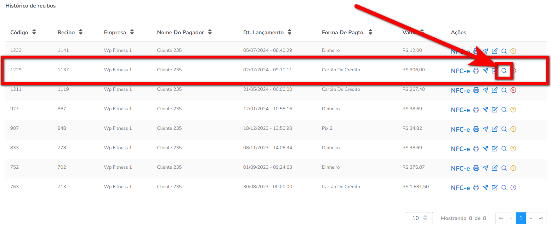551x230 pixels.
Task: Click magnifier icon for receipt 1137
Action: pos(504,71)
